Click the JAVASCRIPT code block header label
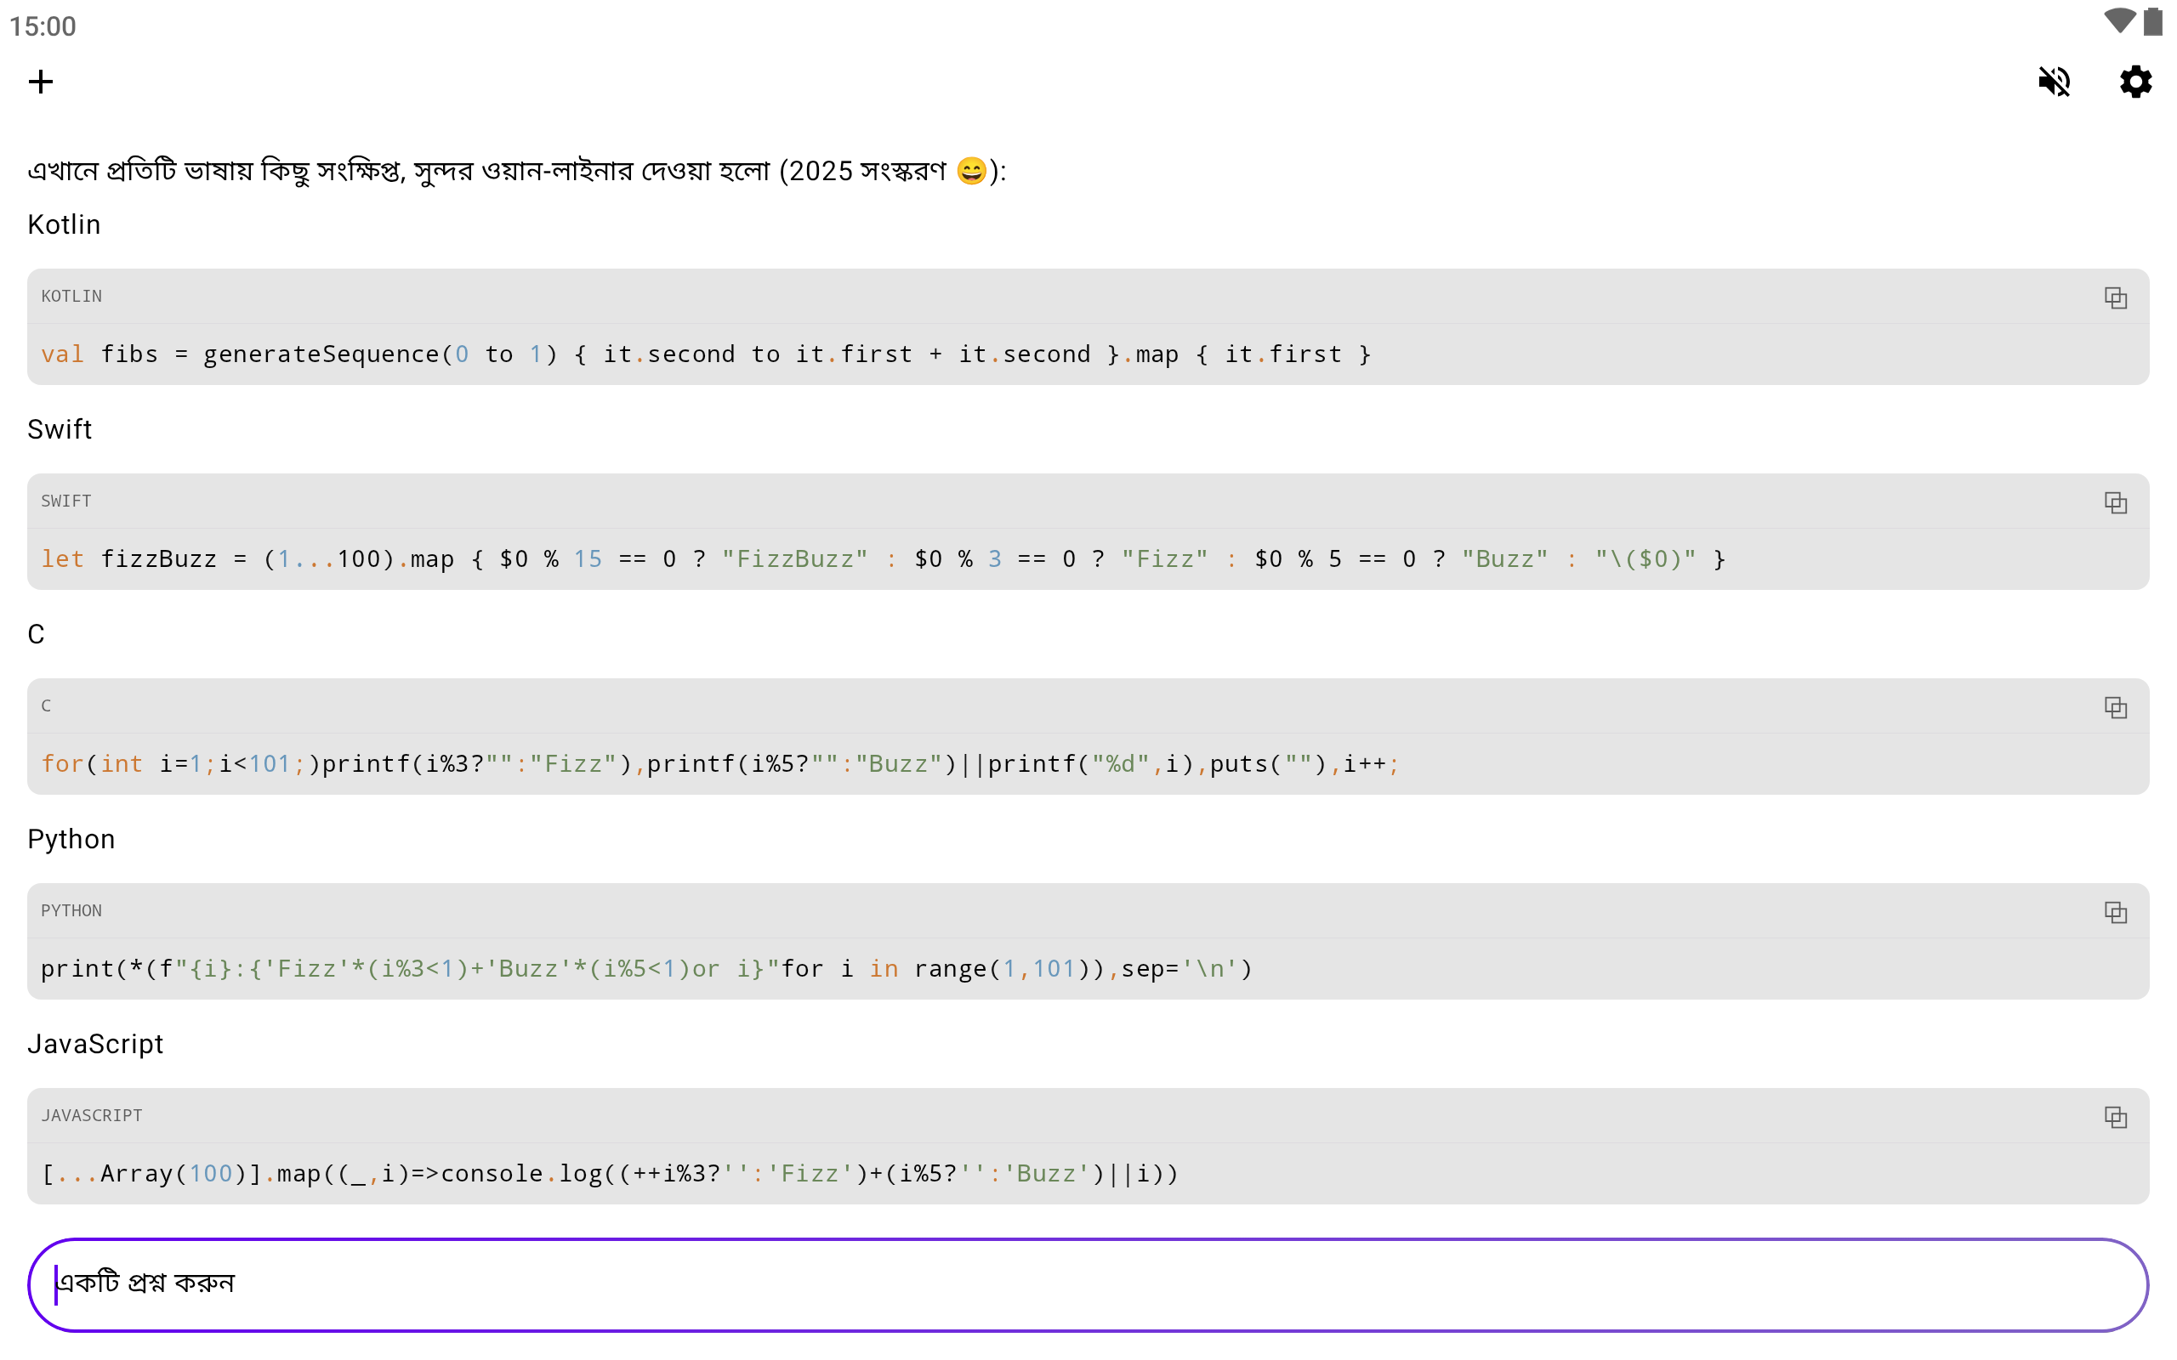The width and height of the screenshot is (2177, 1360). pyautogui.click(x=92, y=1116)
